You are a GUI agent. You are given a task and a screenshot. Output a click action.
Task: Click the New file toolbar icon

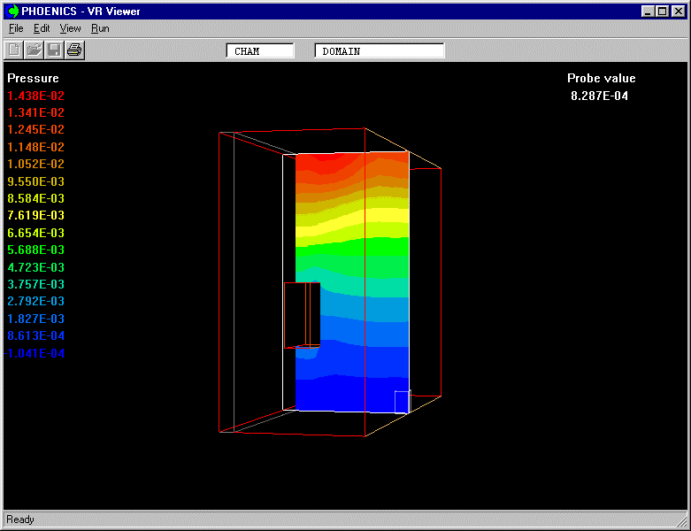(14, 50)
